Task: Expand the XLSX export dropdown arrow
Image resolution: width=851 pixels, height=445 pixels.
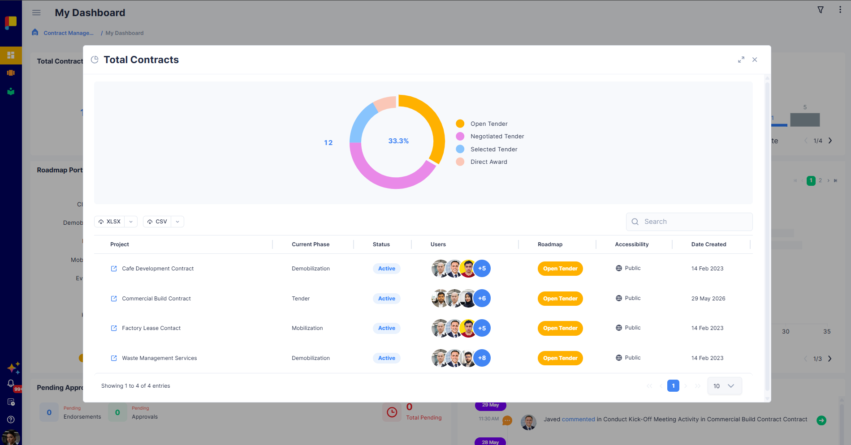Action: coord(131,222)
